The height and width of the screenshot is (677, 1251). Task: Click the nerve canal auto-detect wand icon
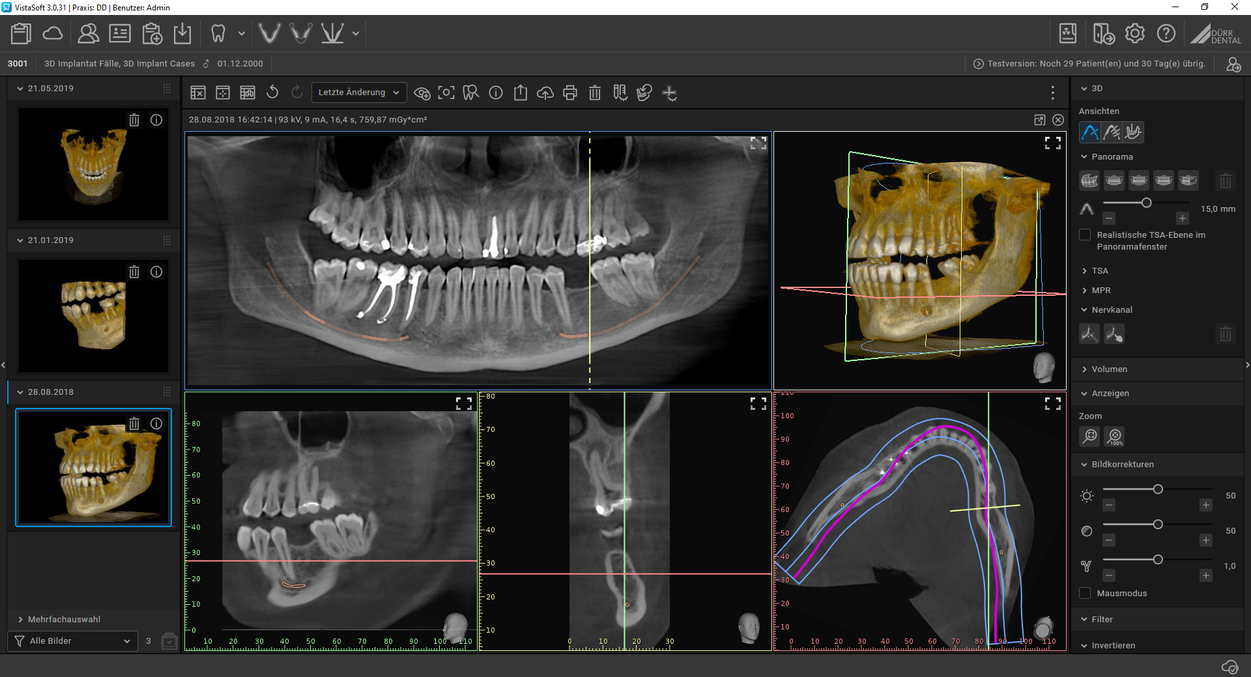(1089, 334)
